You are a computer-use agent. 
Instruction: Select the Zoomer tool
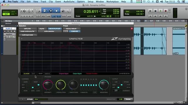[38, 11]
